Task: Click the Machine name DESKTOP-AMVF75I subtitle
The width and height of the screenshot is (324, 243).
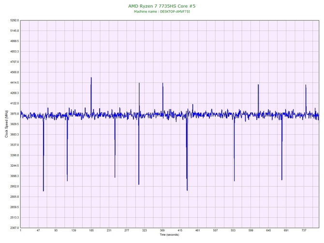Action: click(x=162, y=12)
